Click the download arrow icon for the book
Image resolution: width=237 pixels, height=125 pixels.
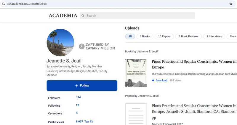coord(153,80)
